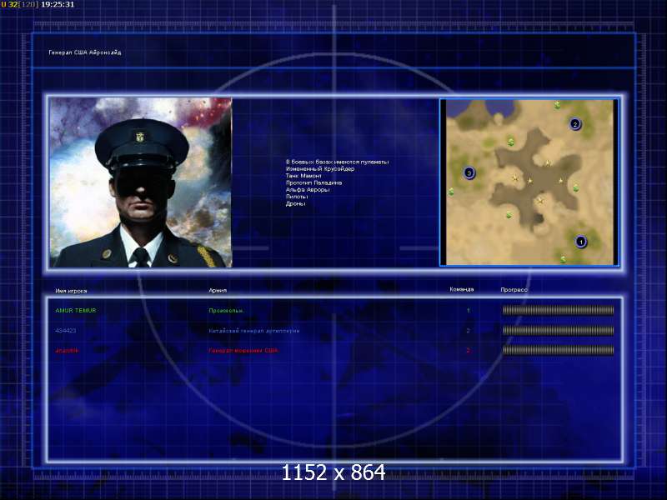Click the leftmost star marker on the map

coord(515,178)
